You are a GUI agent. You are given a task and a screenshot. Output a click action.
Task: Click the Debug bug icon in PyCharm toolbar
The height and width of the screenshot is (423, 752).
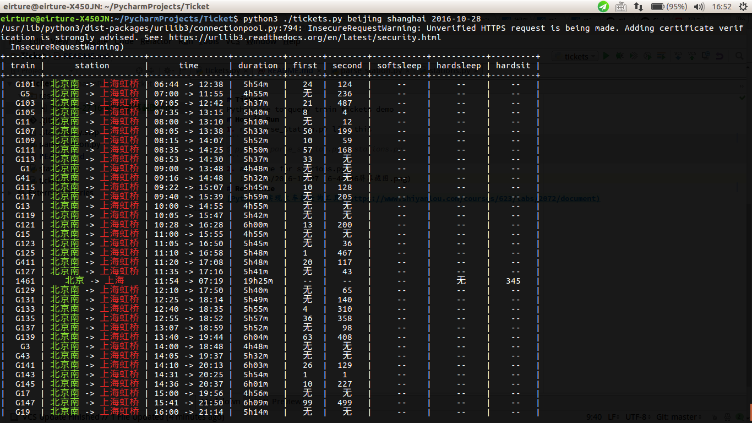(620, 56)
